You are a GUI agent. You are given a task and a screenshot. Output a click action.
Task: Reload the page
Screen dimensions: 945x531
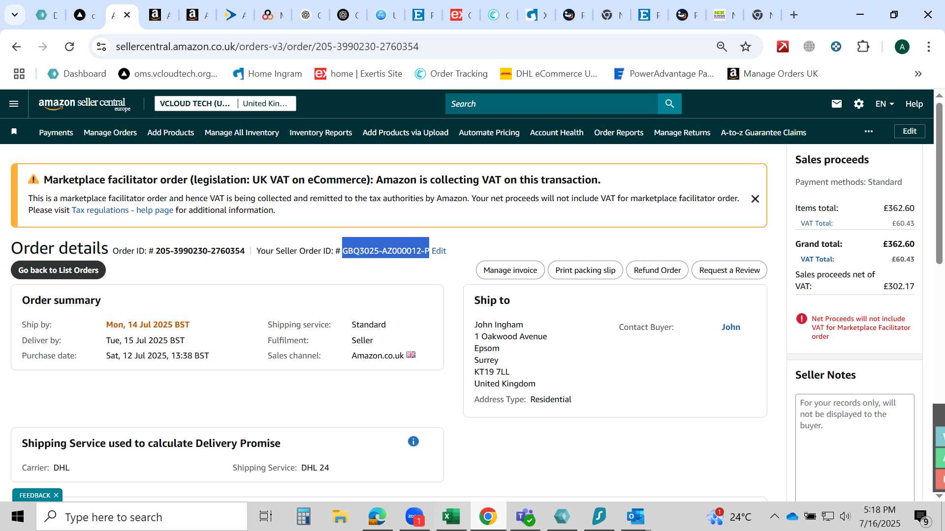(69, 47)
